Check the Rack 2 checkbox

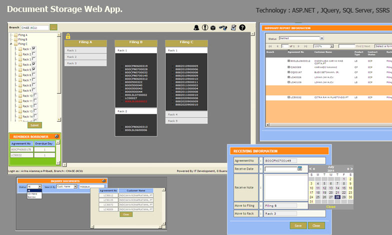pos(34,53)
